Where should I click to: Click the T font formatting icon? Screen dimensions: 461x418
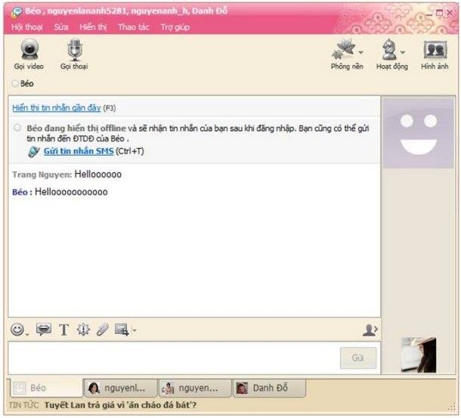point(63,330)
